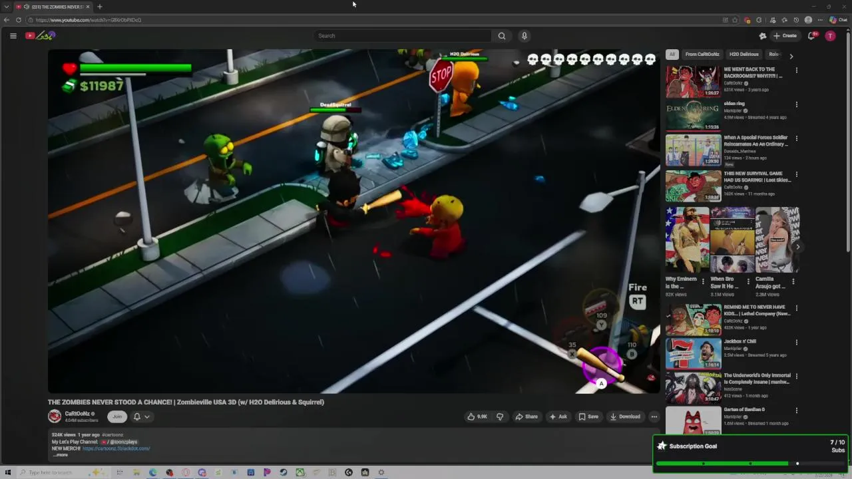
Task: Download the video
Action: pos(625,416)
